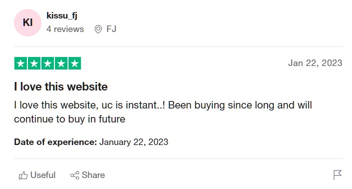Click the Date of experience label

click(x=55, y=142)
